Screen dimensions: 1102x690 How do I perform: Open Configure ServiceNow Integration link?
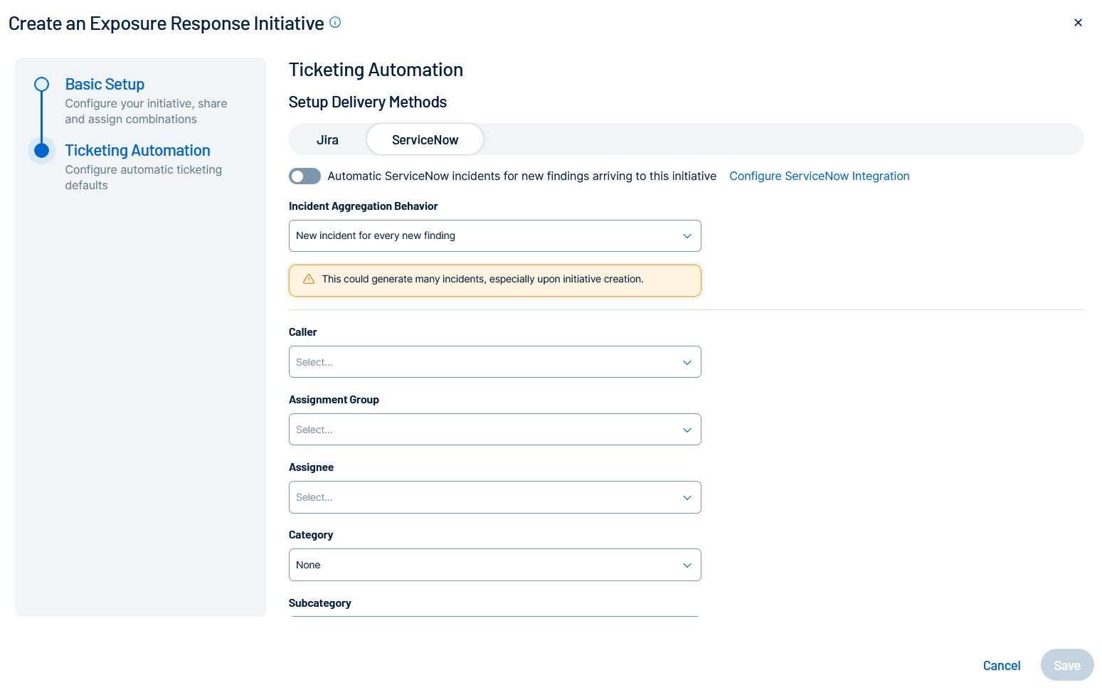[819, 176]
